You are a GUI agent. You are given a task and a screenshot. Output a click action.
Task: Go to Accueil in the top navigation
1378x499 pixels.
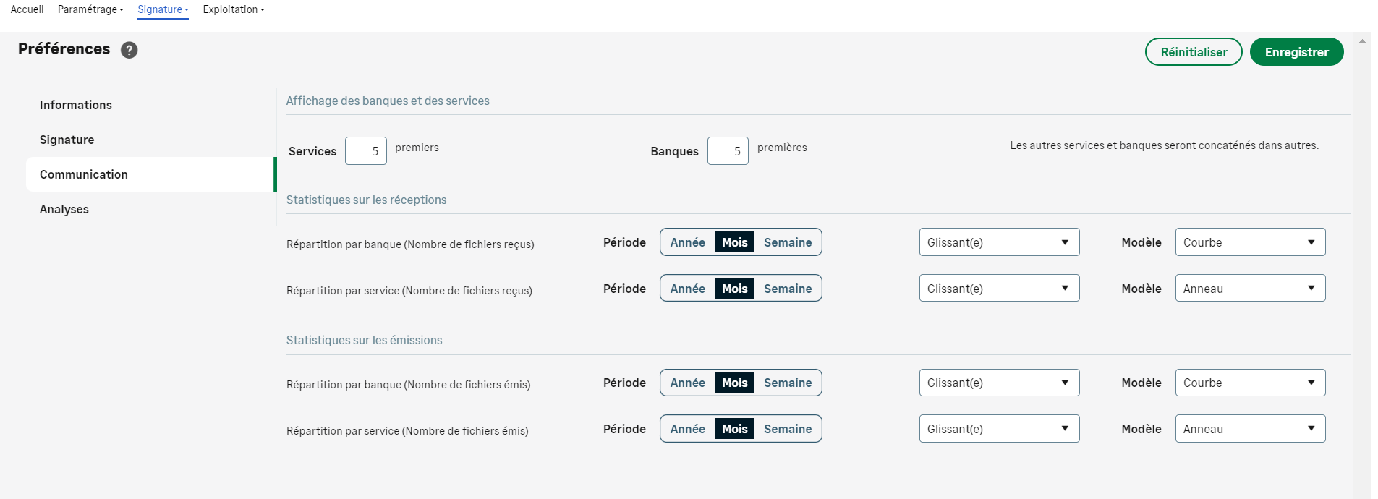(27, 9)
